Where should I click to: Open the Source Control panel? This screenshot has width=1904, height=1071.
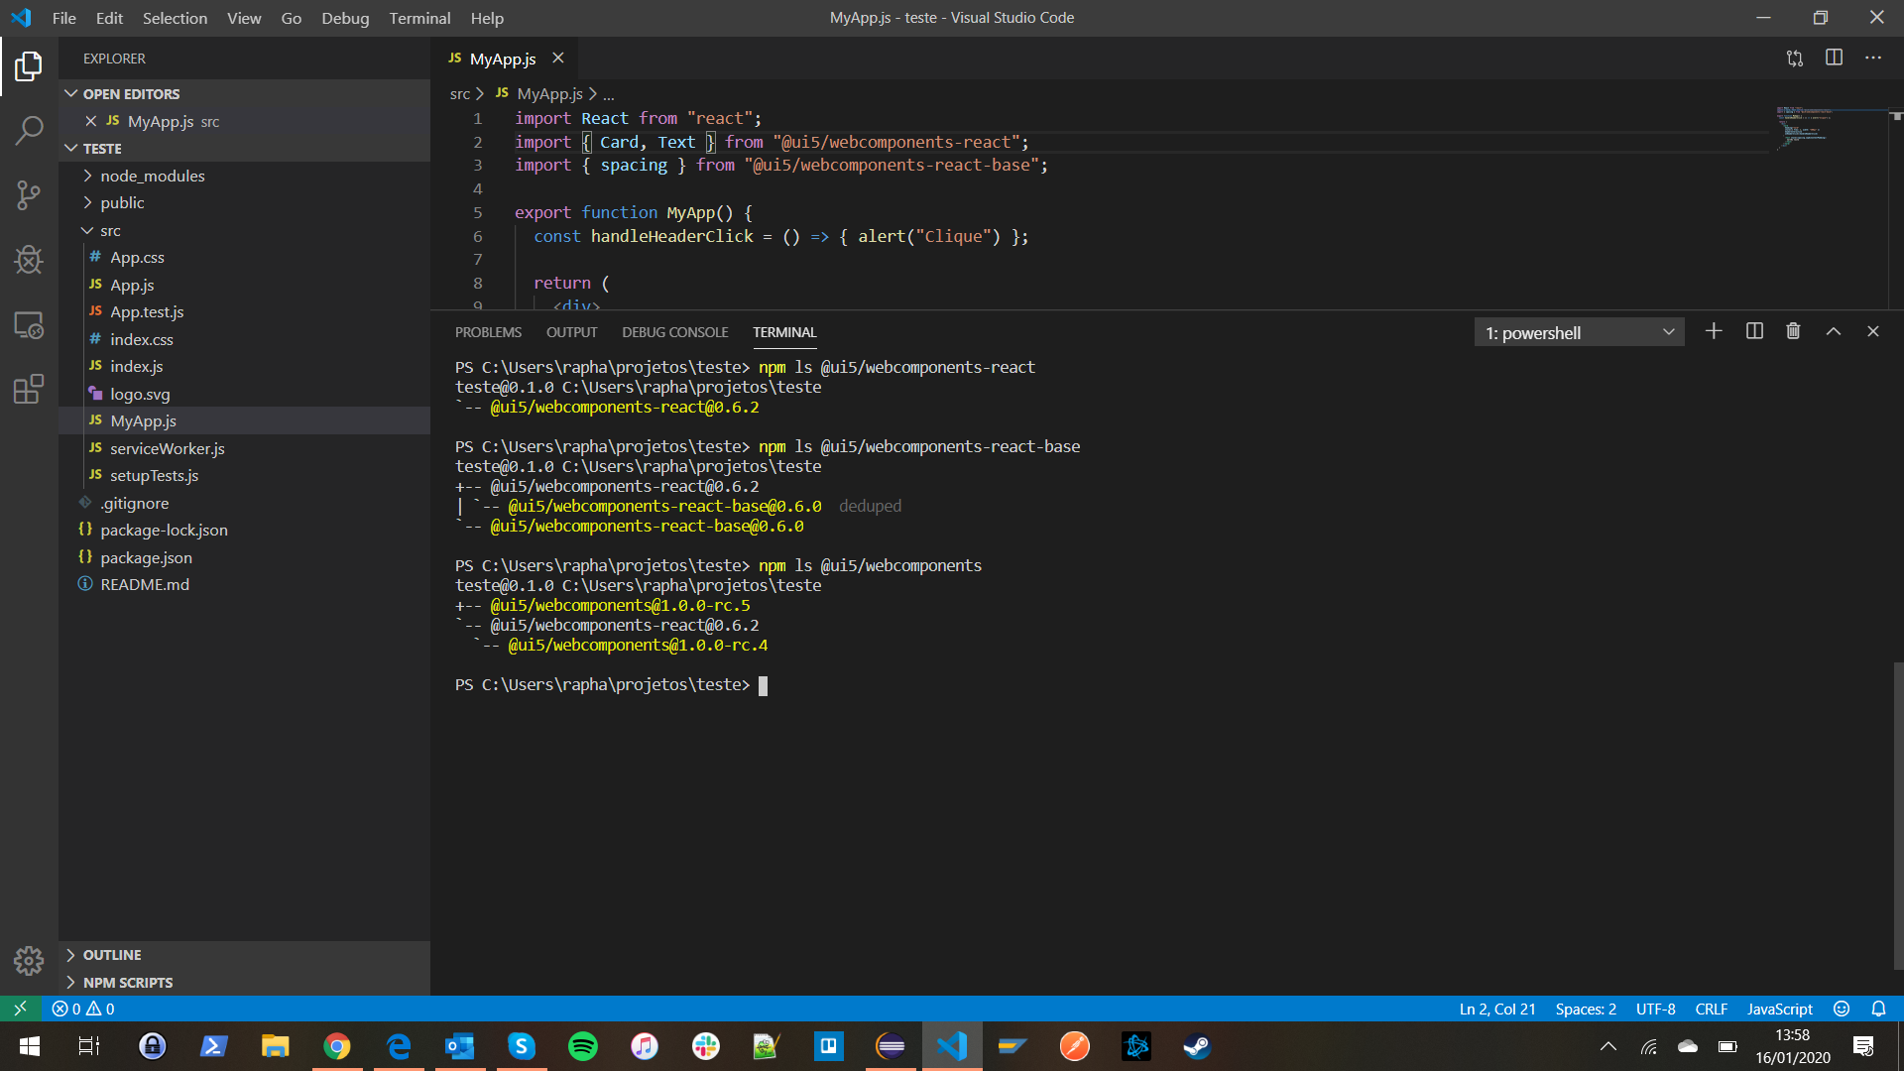click(x=29, y=194)
